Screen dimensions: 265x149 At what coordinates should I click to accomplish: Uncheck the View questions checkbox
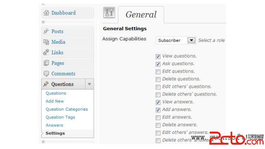coord(158,56)
